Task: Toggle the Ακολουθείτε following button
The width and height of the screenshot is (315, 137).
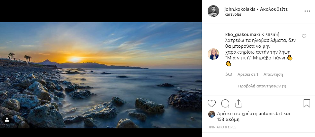Action: [x=274, y=9]
